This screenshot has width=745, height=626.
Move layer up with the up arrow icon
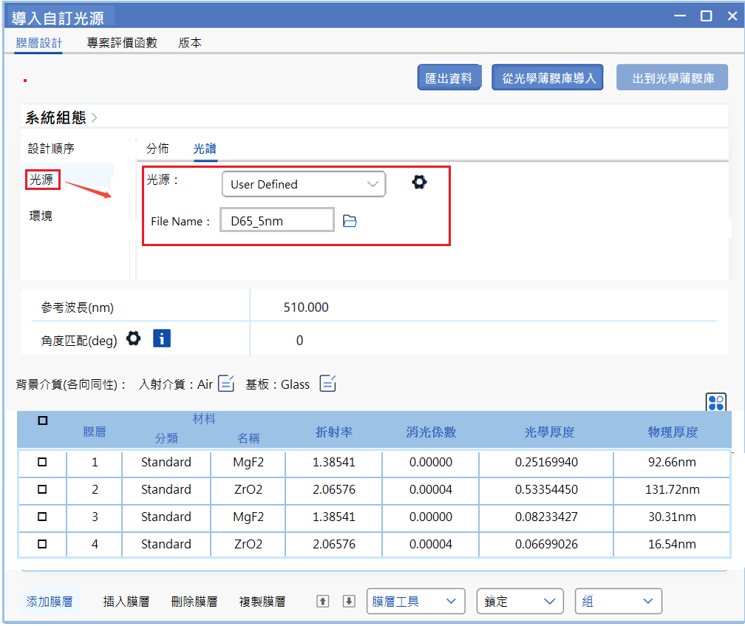322,602
